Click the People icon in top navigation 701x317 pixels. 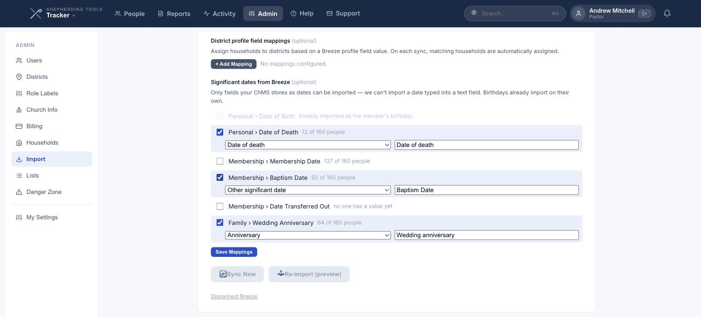click(117, 14)
